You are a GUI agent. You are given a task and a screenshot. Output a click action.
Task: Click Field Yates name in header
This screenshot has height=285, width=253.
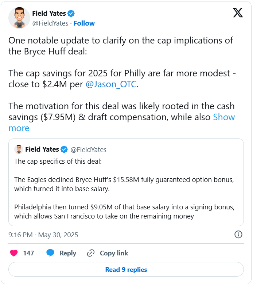(x=49, y=14)
